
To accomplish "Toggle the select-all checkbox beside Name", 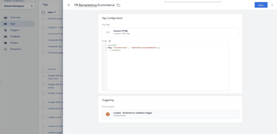I will click(x=43, y=12).
